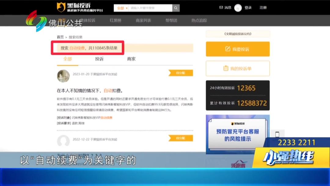The width and height of the screenshot is (330, 186).
Task: Click the 注册 register link
Action: tap(263, 8)
